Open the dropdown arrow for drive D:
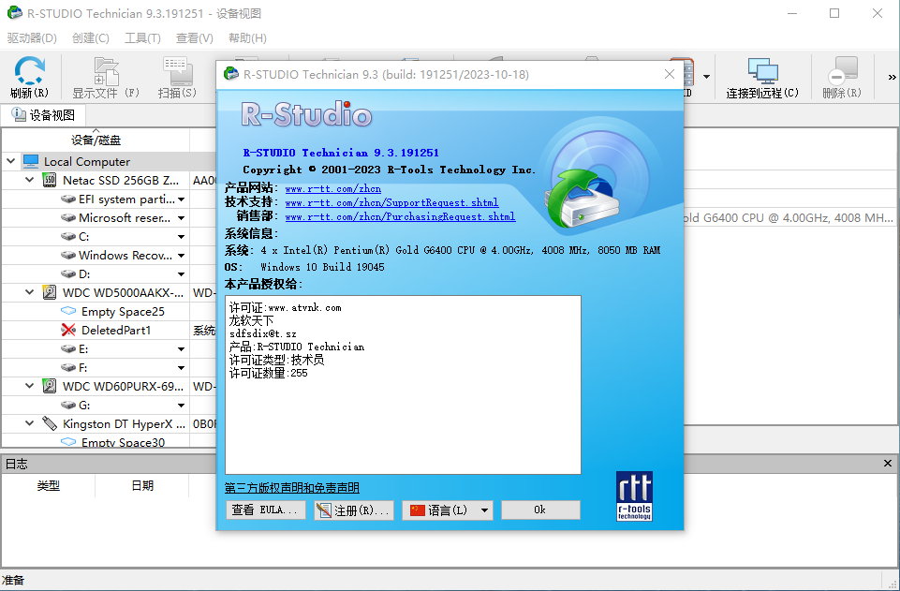 (x=182, y=274)
